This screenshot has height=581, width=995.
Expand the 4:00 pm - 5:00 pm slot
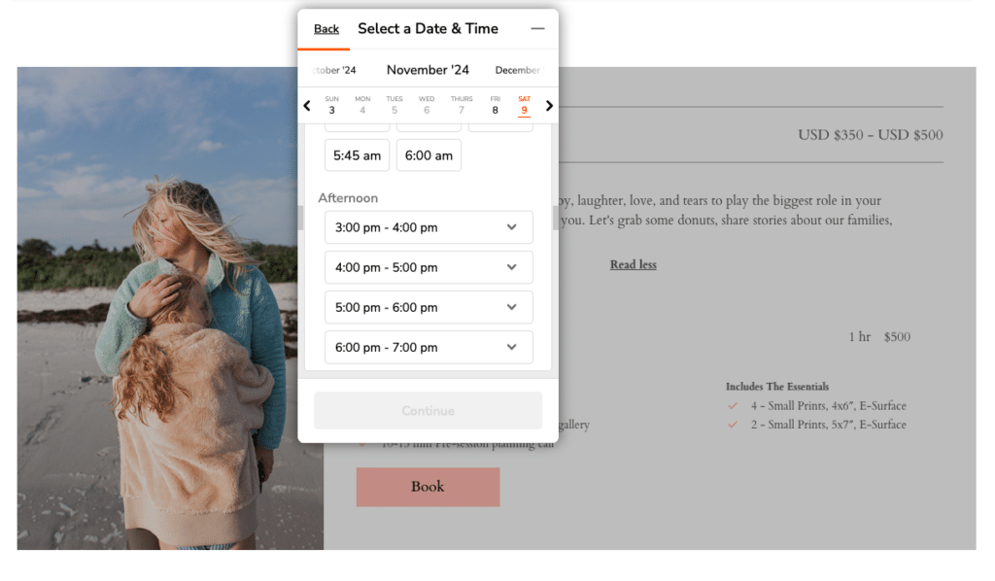[x=429, y=267]
